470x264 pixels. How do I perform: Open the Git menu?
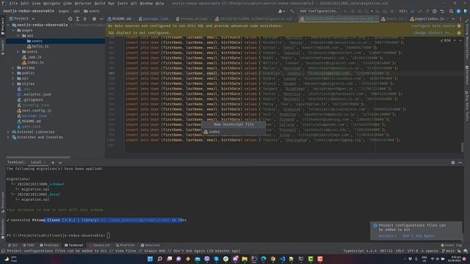point(134,3)
